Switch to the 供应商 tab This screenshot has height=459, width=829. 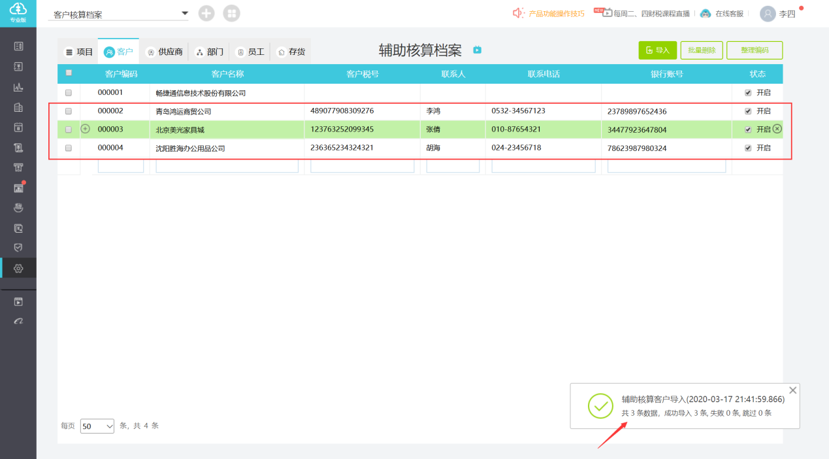tap(165, 52)
